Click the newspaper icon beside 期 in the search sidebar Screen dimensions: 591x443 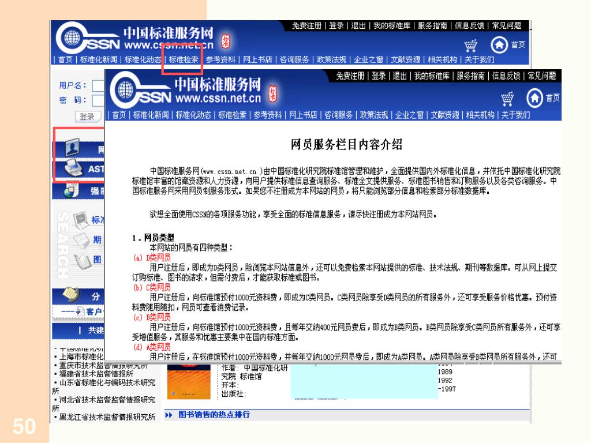click(x=81, y=240)
